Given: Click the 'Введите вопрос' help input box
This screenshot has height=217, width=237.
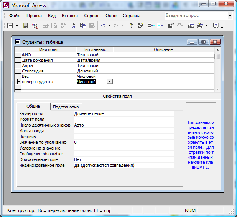Looking at the screenshot, I should click(196, 16).
